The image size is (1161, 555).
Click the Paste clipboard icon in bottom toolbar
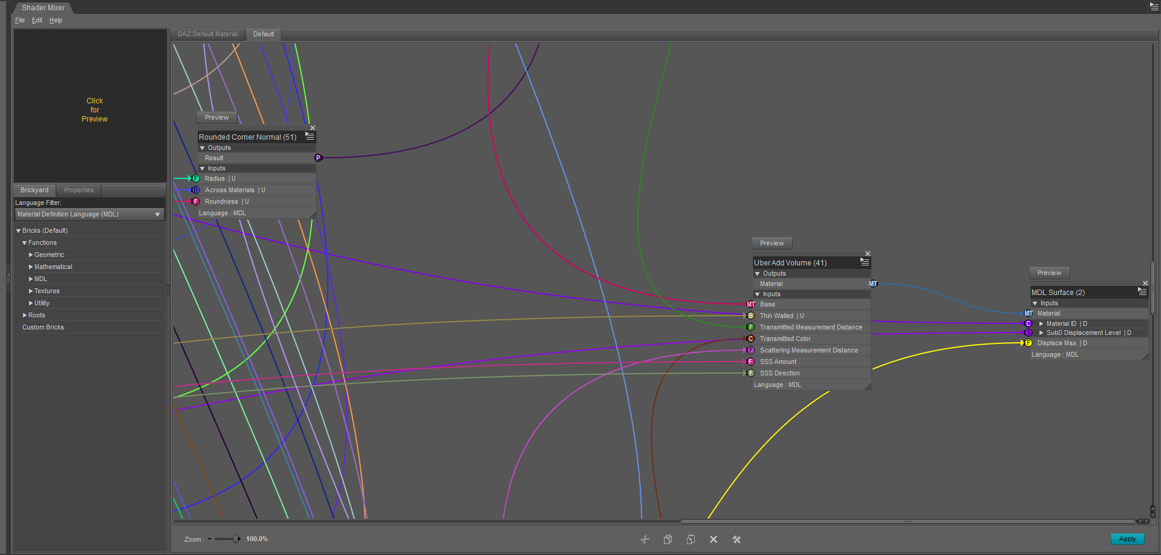[691, 539]
